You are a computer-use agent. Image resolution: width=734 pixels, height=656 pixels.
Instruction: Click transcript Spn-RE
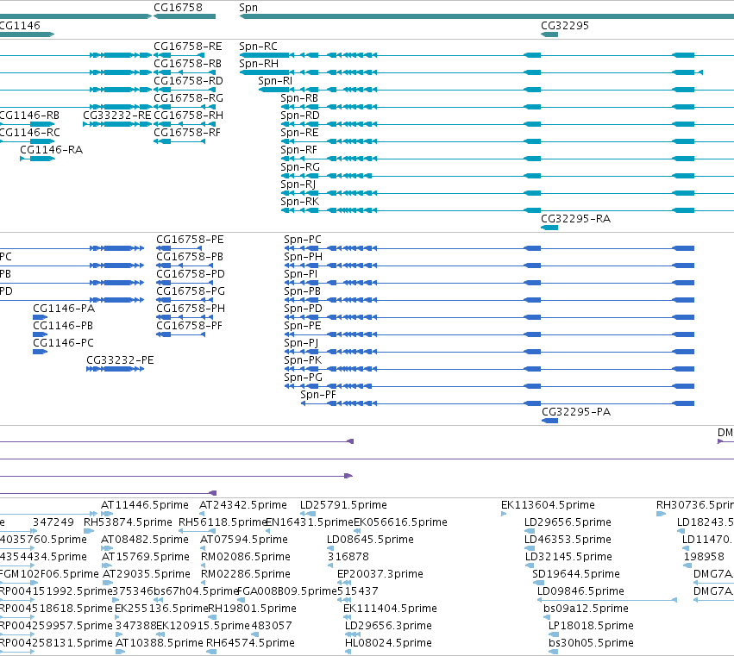tap(299, 133)
